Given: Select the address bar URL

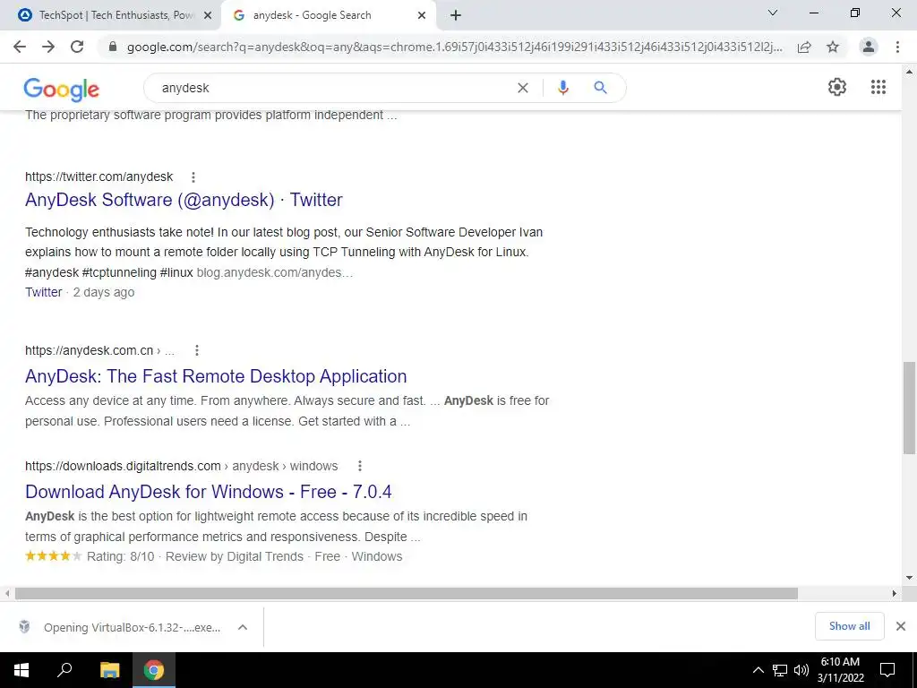Looking at the screenshot, I should click(454, 47).
